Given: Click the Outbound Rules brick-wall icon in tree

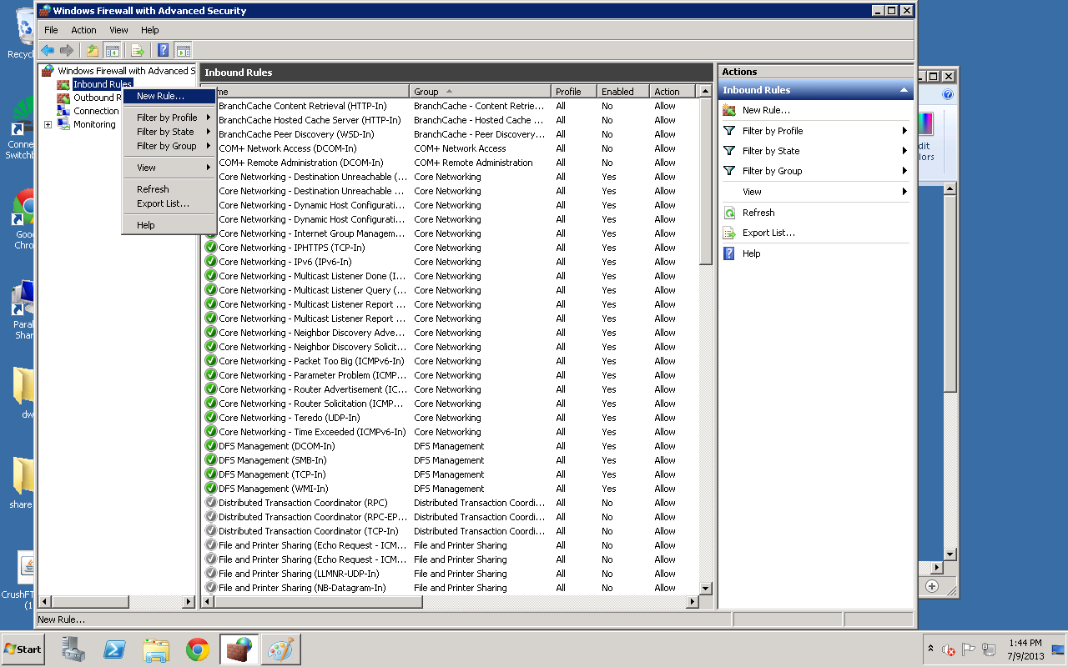Looking at the screenshot, I should [63, 98].
